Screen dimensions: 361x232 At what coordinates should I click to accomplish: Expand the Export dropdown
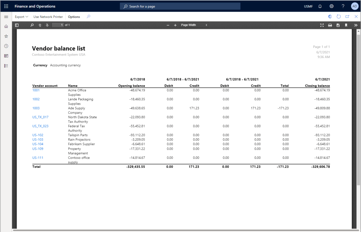(22, 17)
